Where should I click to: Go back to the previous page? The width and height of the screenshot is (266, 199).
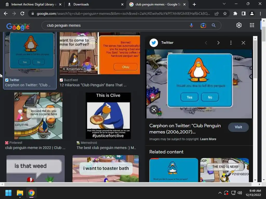(6, 13)
